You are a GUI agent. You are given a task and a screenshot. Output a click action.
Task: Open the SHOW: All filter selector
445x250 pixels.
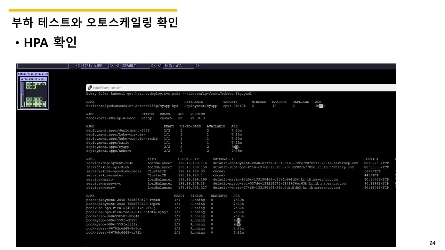pos(178,66)
